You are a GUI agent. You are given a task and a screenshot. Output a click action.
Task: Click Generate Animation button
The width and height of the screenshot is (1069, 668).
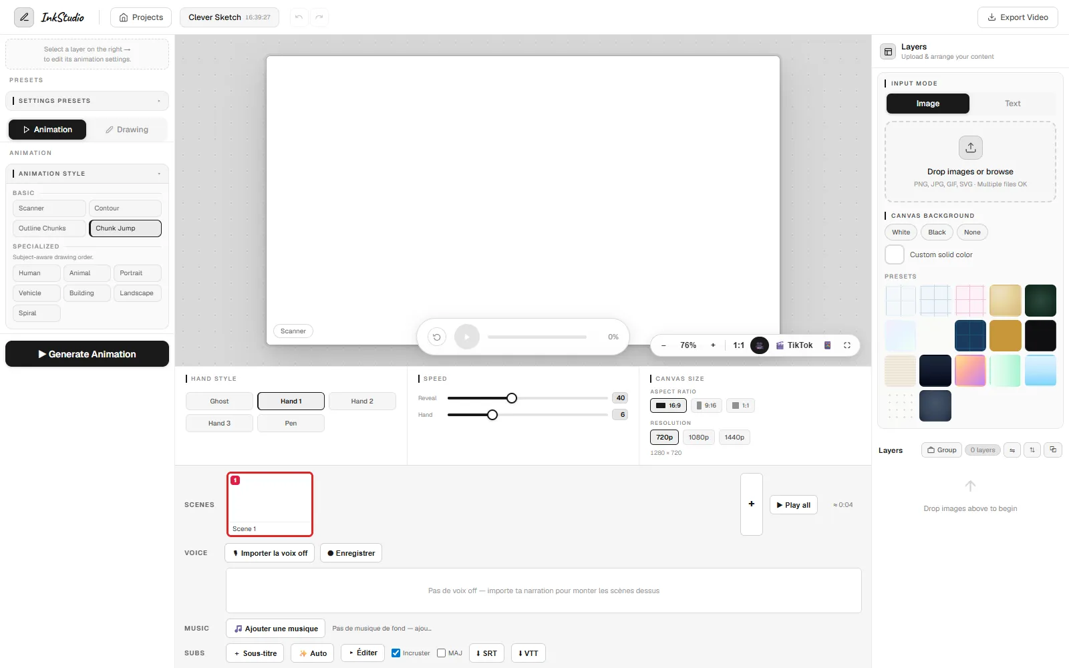(x=87, y=354)
